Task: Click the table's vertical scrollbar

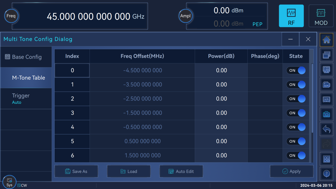Action: point(312,98)
